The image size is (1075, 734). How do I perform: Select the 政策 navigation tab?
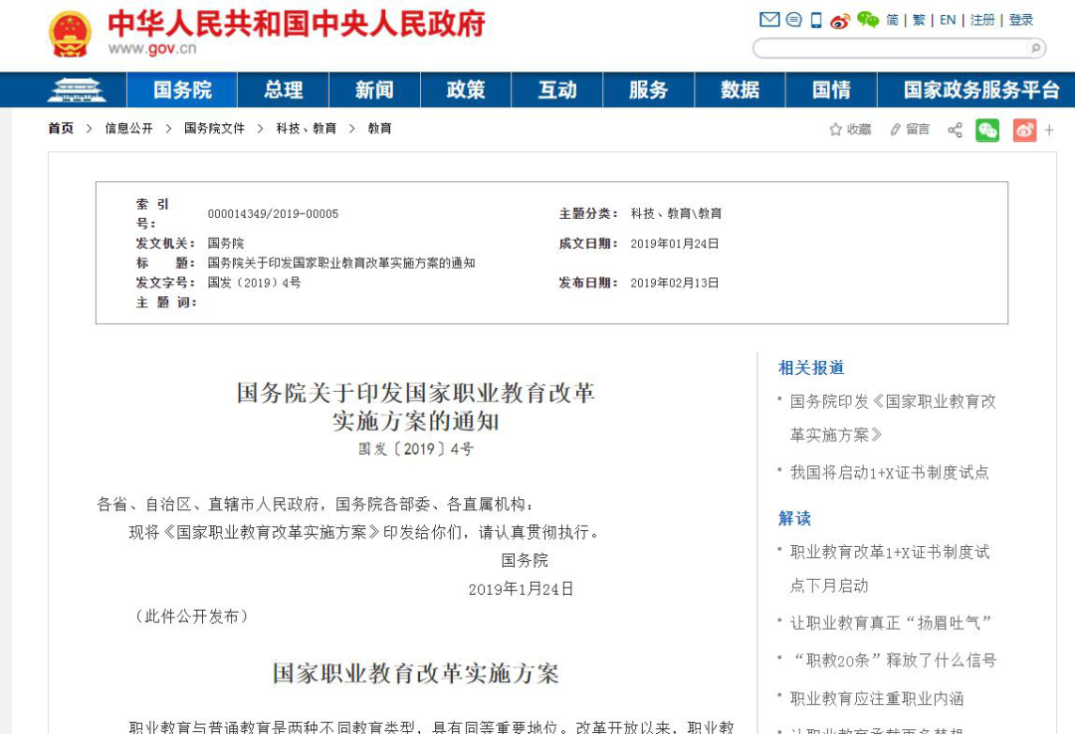[465, 91]
